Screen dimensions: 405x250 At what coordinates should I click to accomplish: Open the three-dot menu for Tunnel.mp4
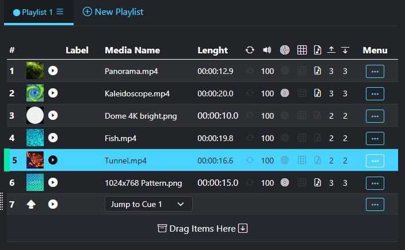click(375, 161)
